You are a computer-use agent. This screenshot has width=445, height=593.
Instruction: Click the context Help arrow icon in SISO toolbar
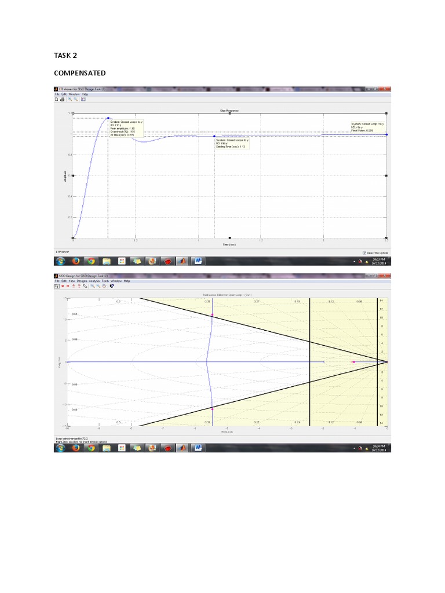[x=112, y=286]
